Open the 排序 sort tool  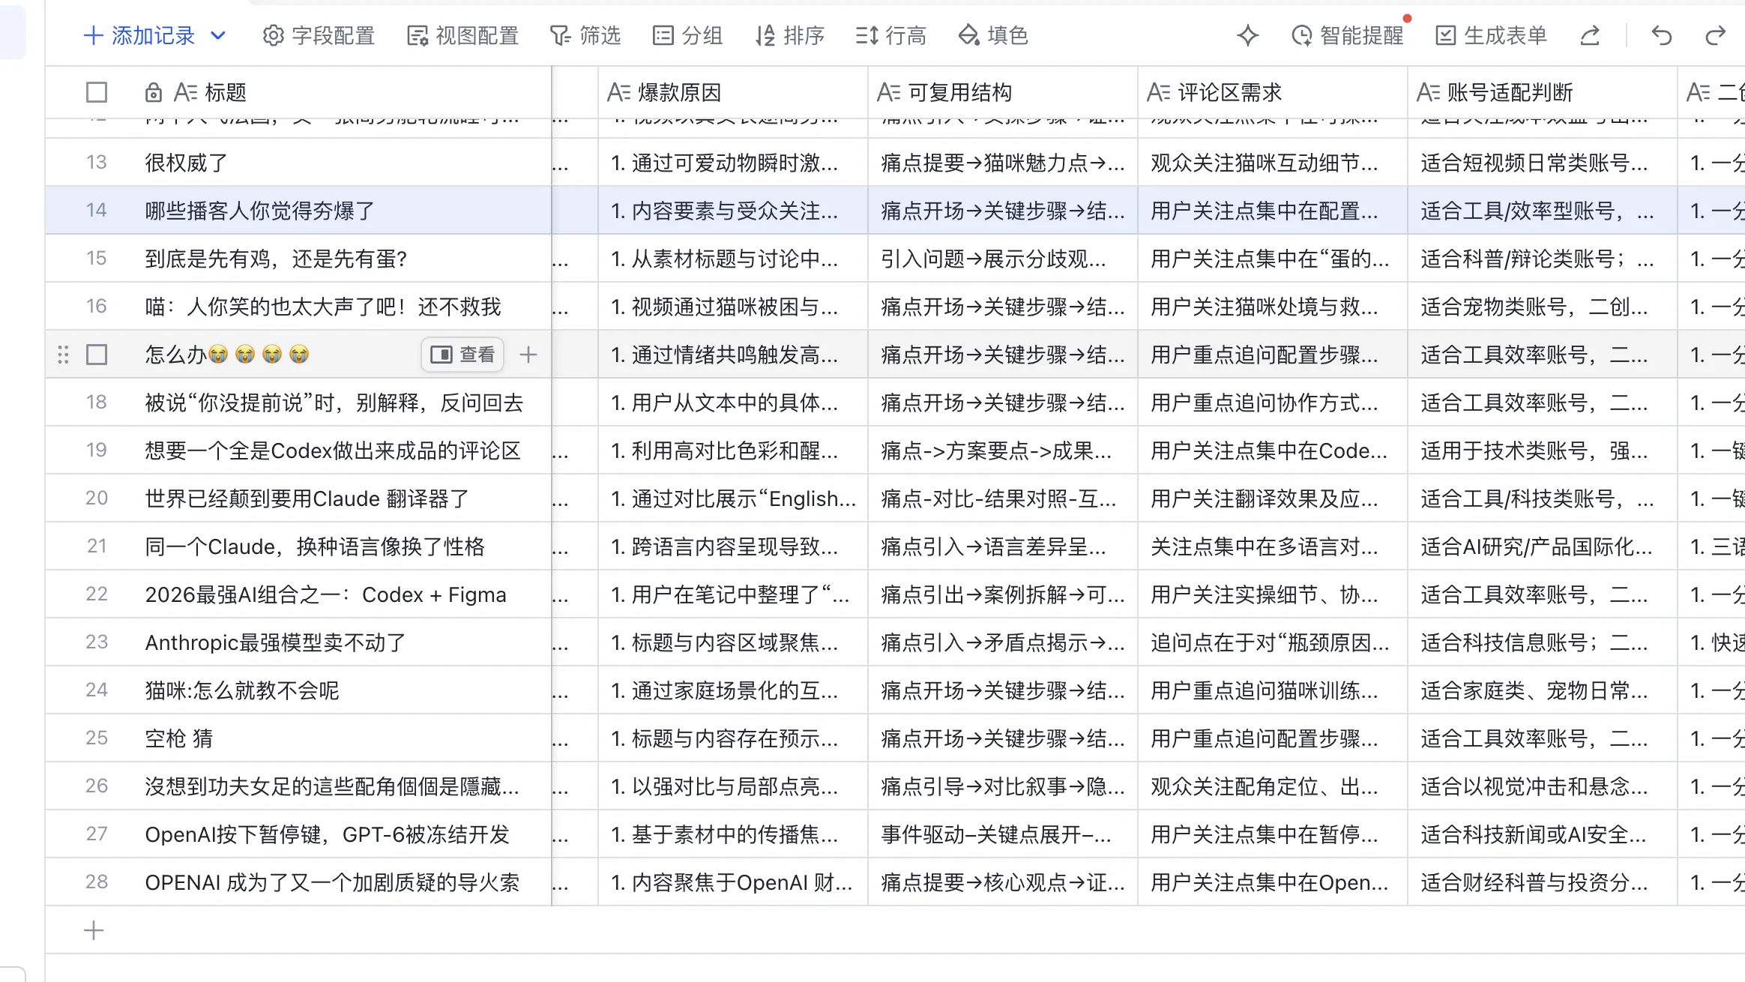[x=789, y=35]
